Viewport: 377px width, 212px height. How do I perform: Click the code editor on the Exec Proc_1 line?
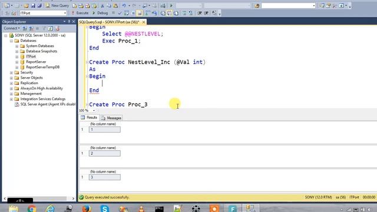click(x=121, y=41)
